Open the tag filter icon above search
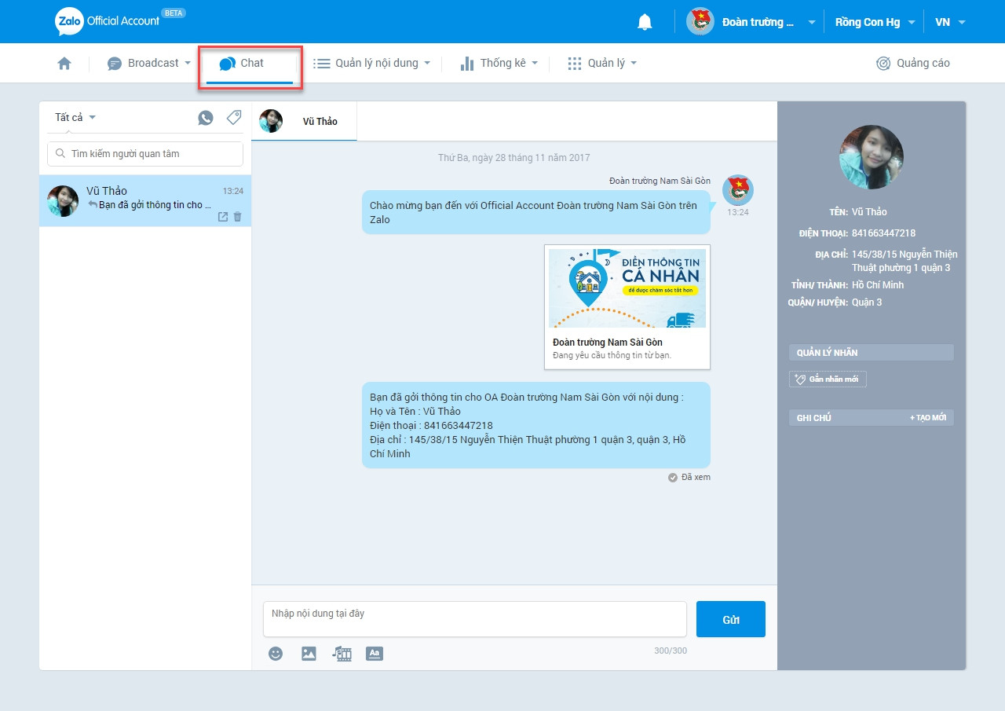Screen dimensions: 1005x711 point(234,118)
